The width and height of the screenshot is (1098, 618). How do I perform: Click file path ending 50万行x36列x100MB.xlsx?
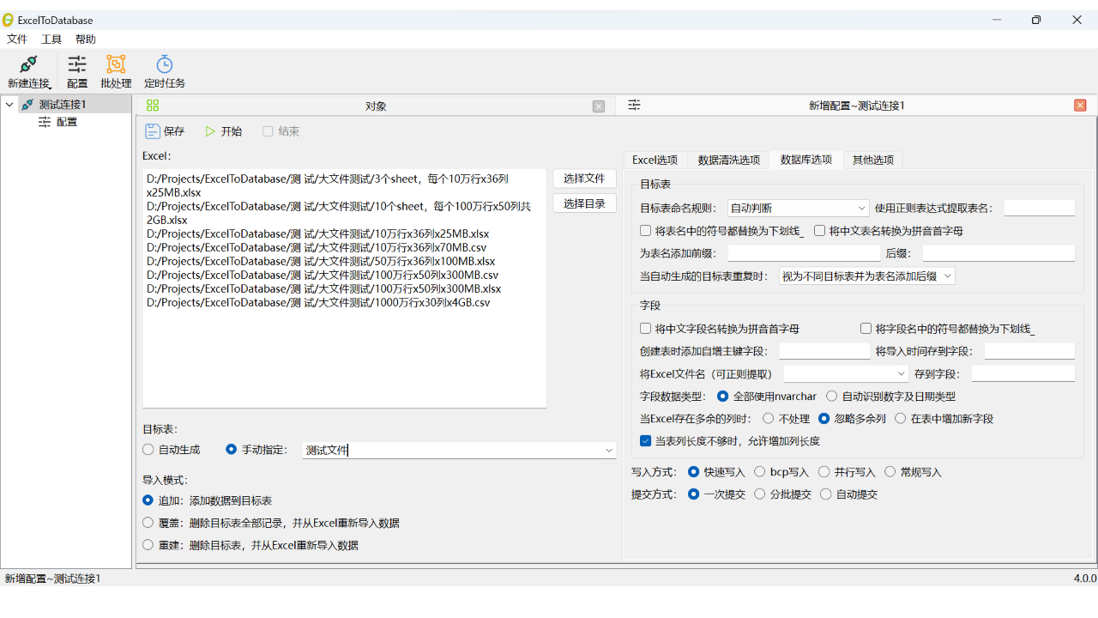click(x=321, y=262)
